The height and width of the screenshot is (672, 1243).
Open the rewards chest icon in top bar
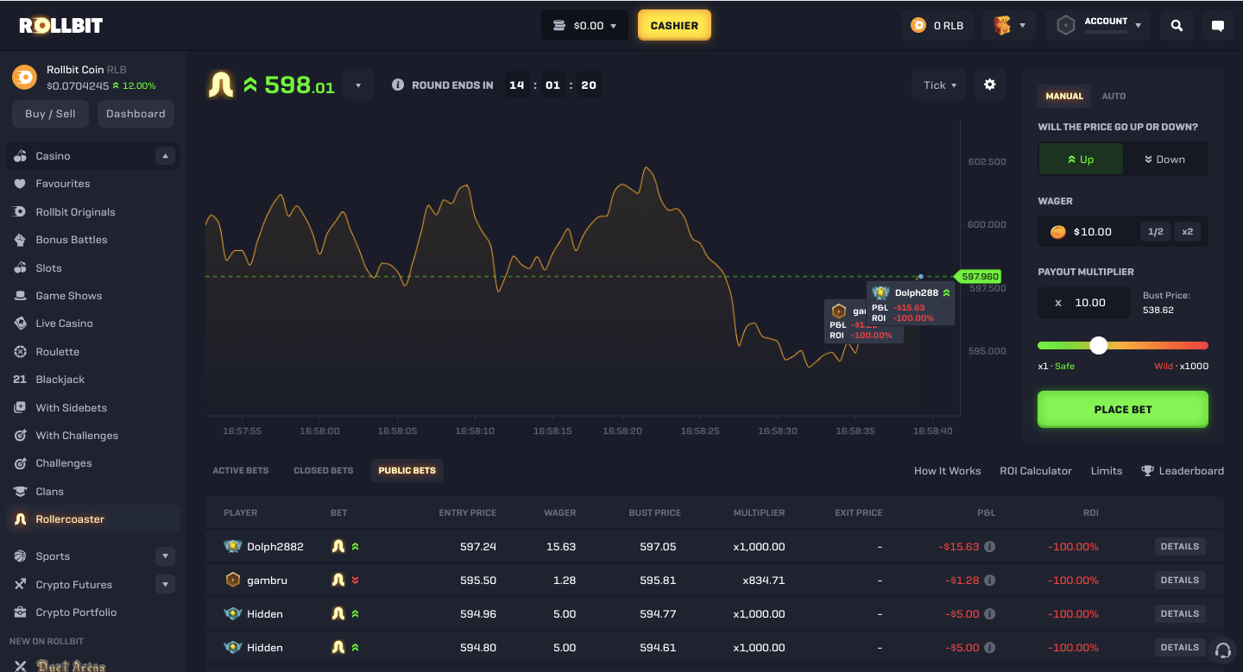pos(1004,25)
